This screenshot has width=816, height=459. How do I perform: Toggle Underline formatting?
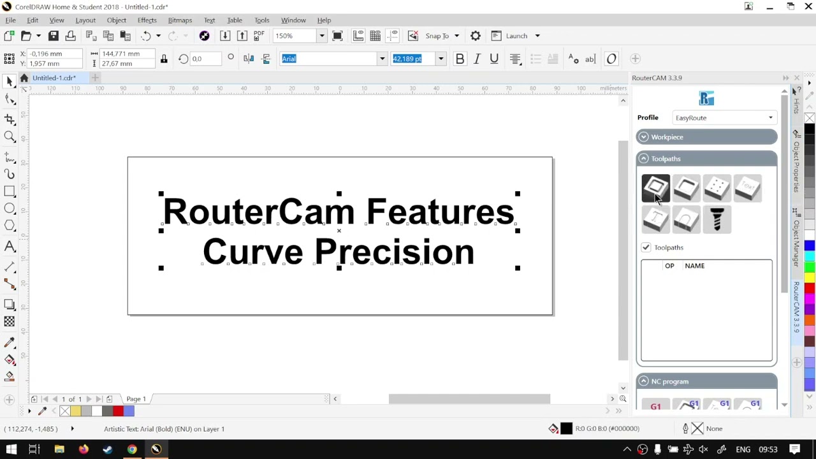[494, 59]
